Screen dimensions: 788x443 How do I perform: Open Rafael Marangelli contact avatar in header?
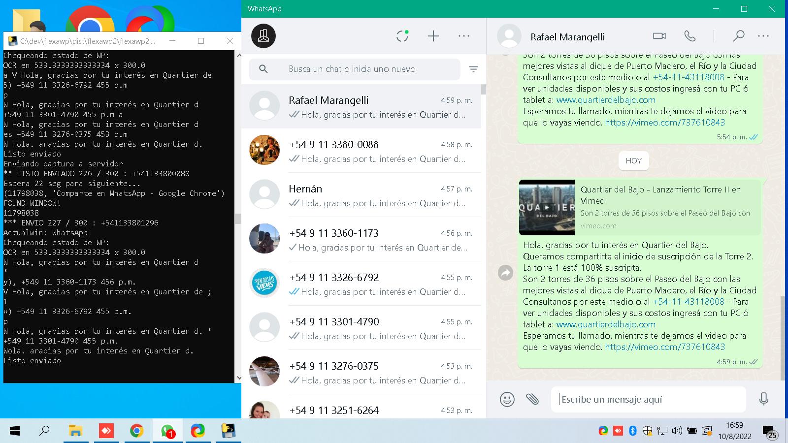509,36
